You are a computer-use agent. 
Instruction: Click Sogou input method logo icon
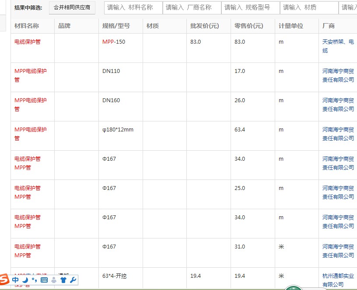(x=4, y=280)
